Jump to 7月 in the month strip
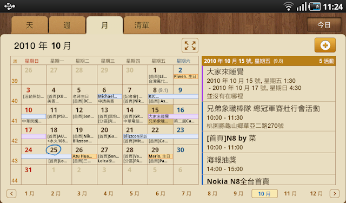 [186, 194]
